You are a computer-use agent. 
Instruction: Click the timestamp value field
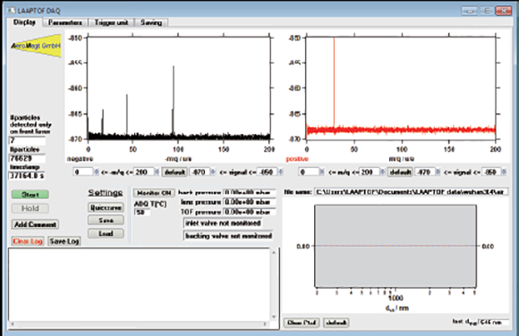[x=27, y=176]
